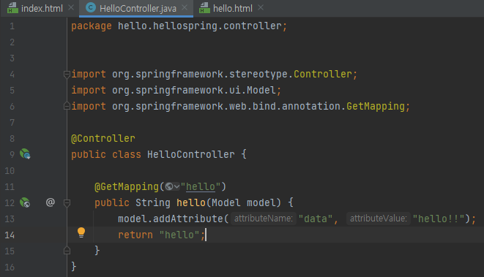The height and width of the screenshot is (277, 484).
Task: Click the GetMapping import name on line 6
Action: pos(376,106)
